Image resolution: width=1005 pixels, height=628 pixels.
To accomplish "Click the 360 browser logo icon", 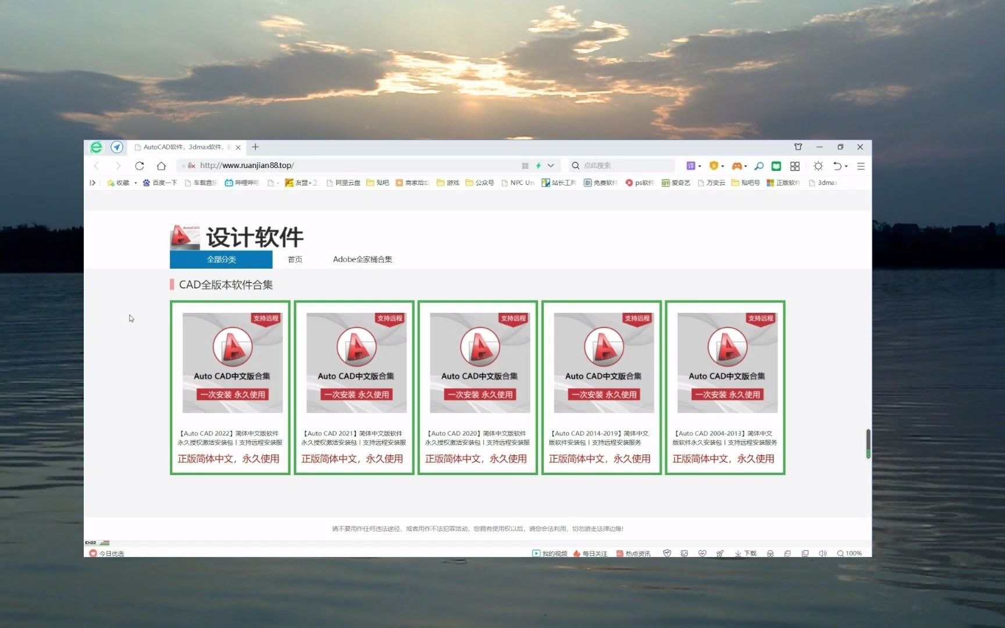I will click(96, 147).
